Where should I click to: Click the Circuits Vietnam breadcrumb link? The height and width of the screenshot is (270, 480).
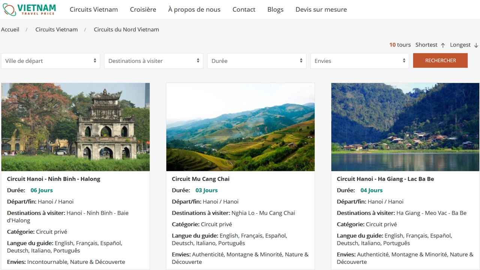57,30
